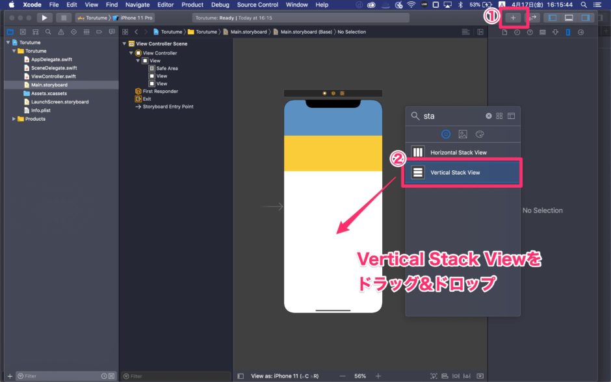Open the Library with the plus button
This screenshot has width=611, height=382.
(513, 18)
